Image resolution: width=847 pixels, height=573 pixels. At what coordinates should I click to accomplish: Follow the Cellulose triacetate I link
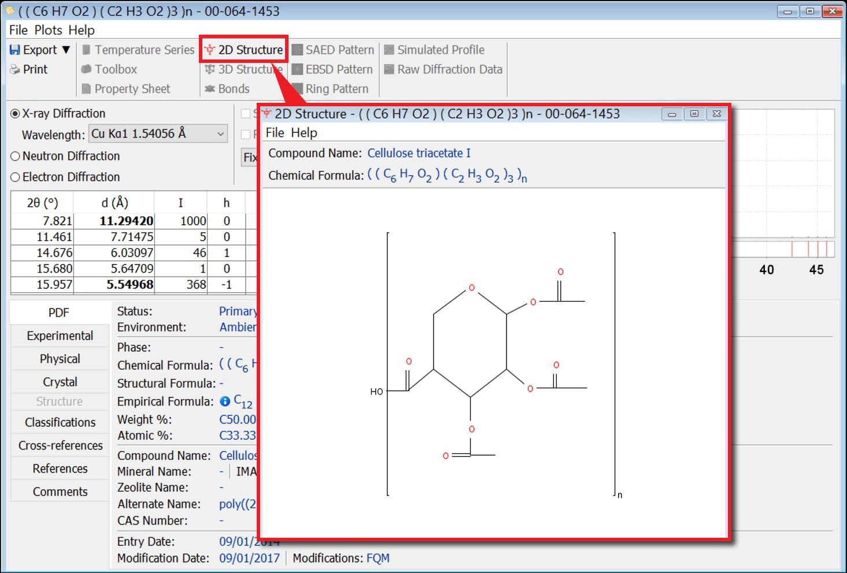[419, 153]
